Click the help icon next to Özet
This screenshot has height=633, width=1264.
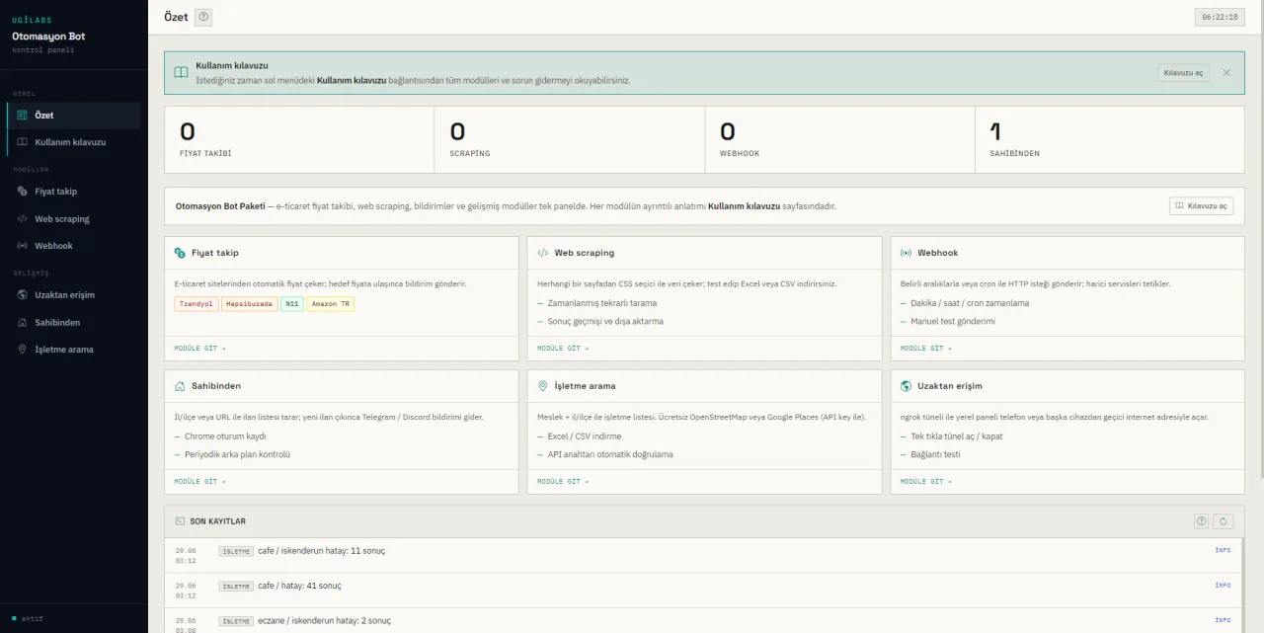[203, 17]
